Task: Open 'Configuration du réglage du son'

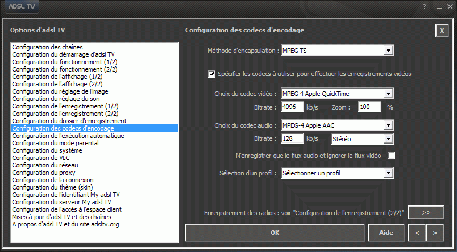Action: pyautogui.click(x=95, y=99)
